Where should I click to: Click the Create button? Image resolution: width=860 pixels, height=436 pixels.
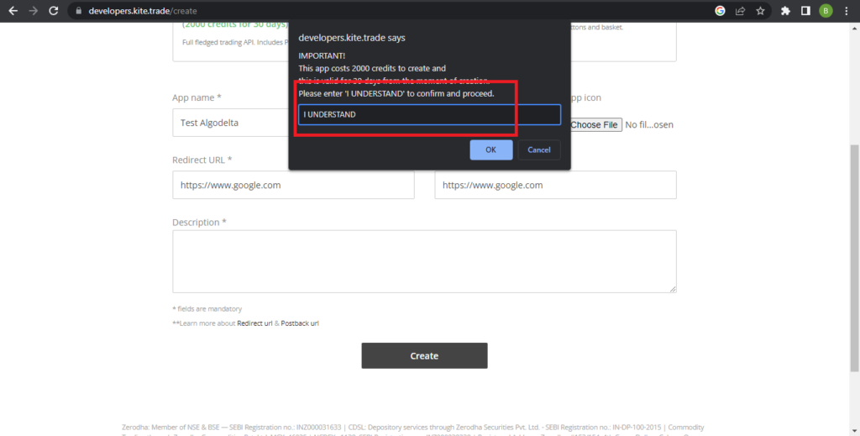tap(424, 356)
